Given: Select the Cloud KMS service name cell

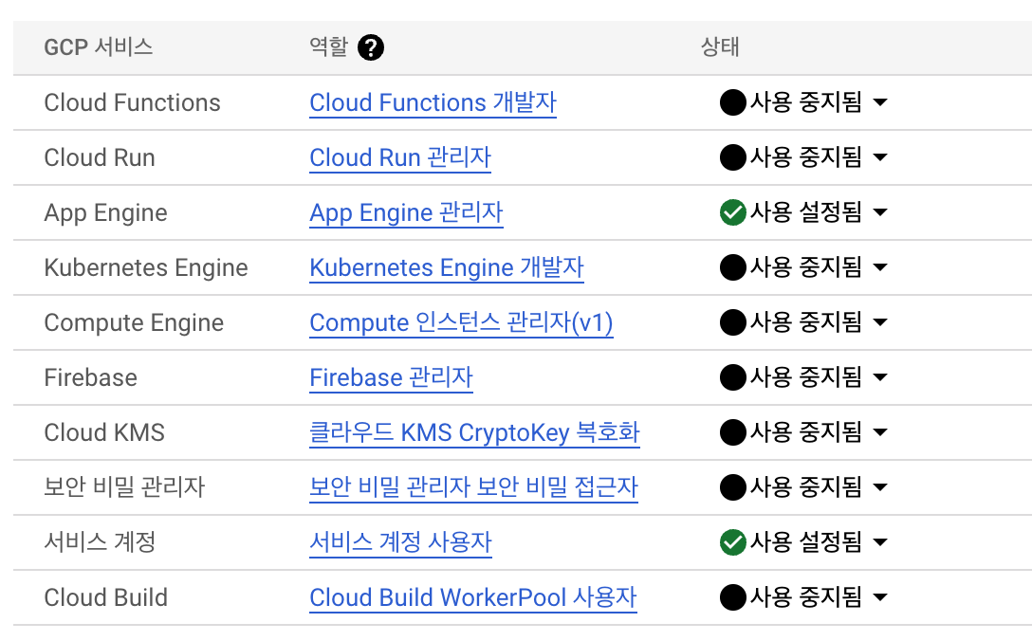Looking at the screenshot, I should click(x=104, y=432).
